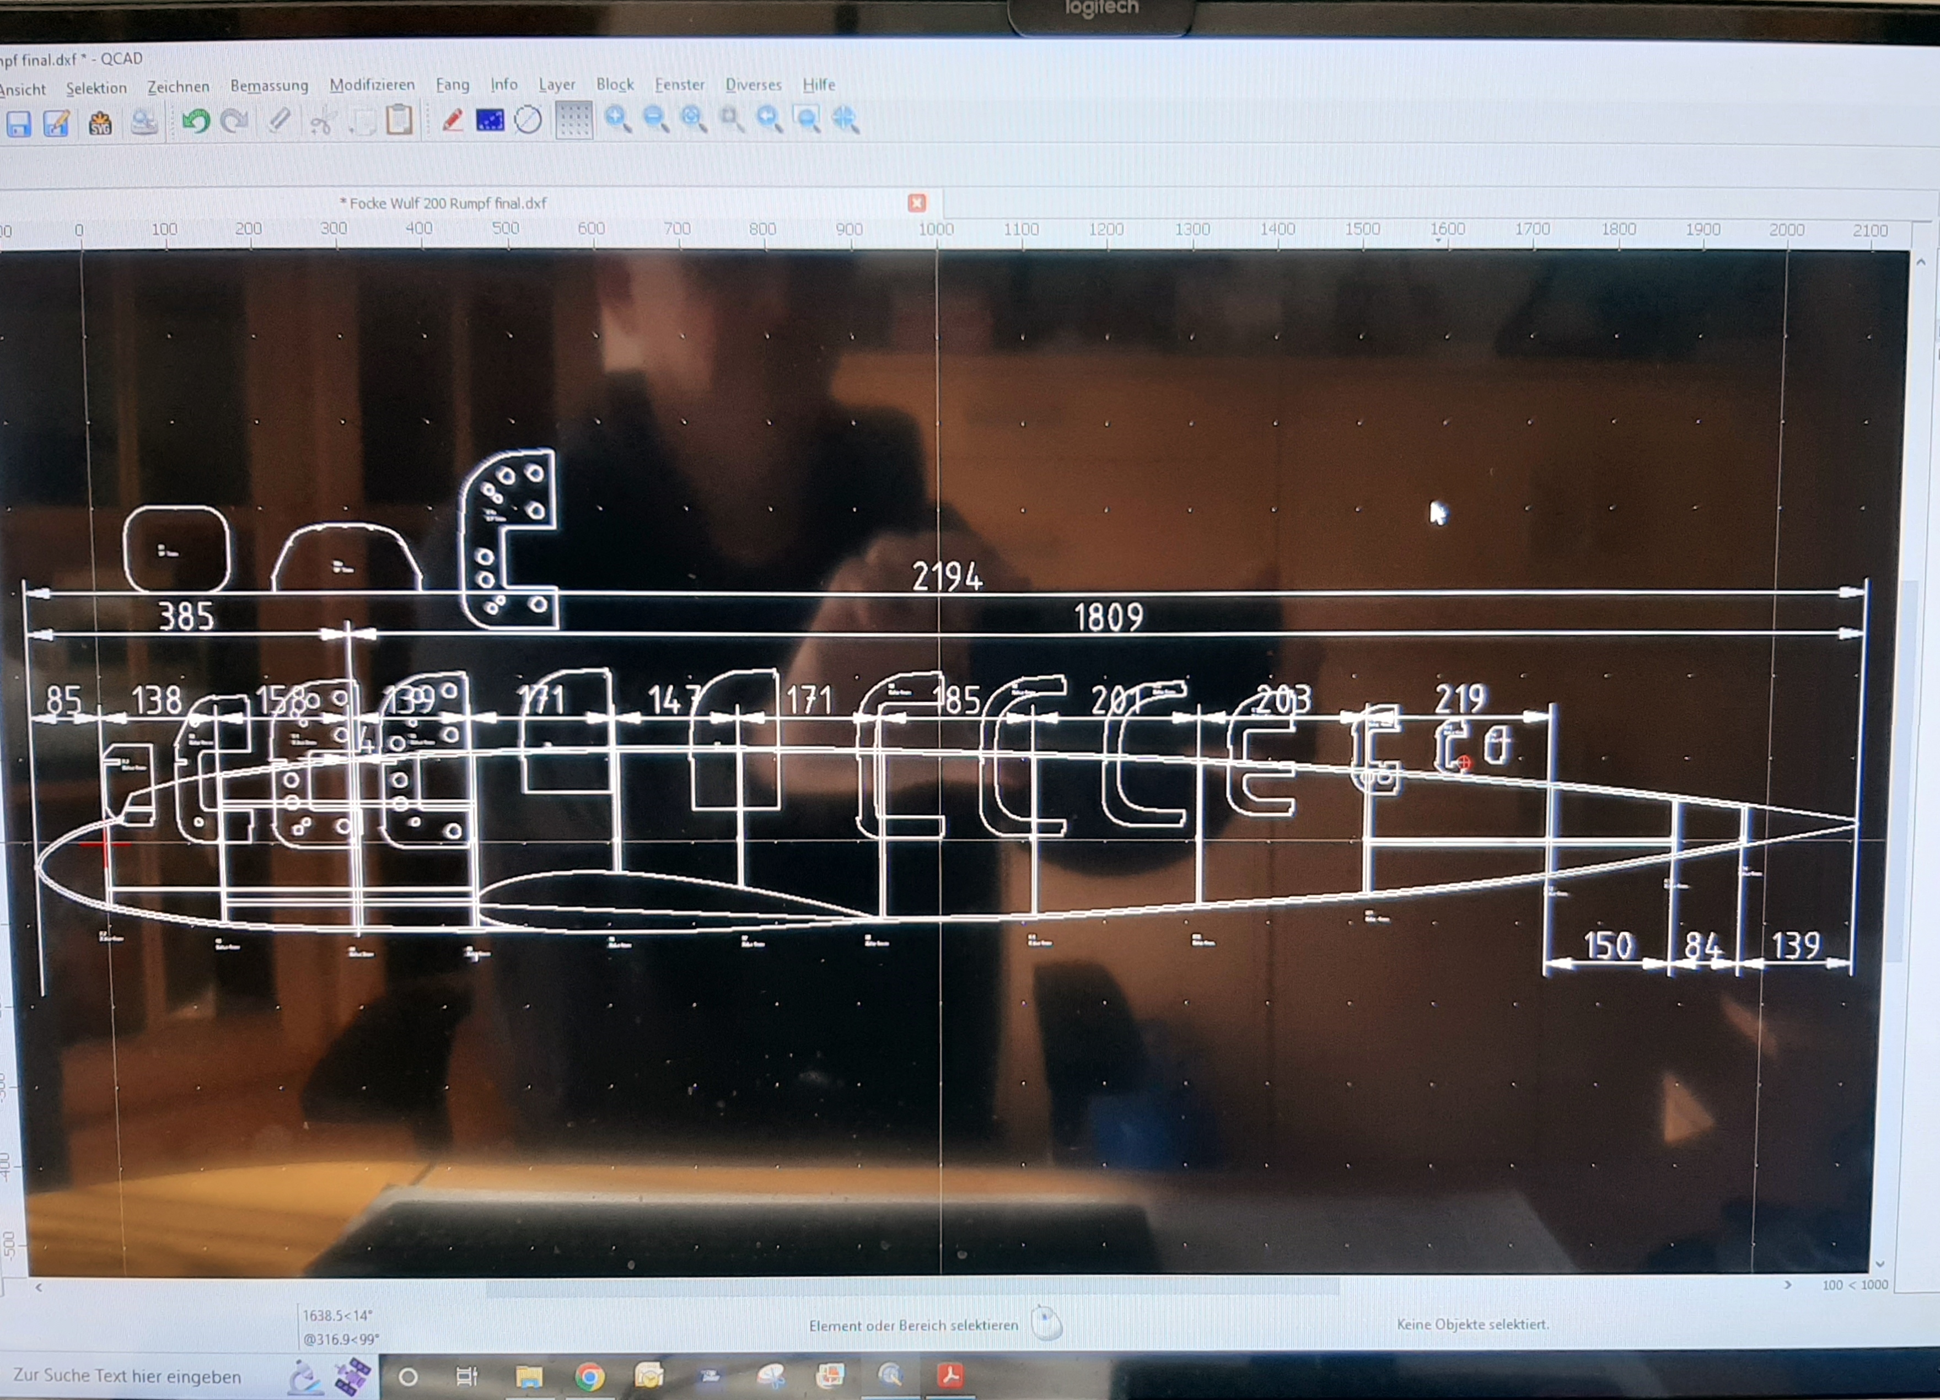Open the Fenster menu
The width and height of the screenshot is (1940, 1400).
coord(679,85)
